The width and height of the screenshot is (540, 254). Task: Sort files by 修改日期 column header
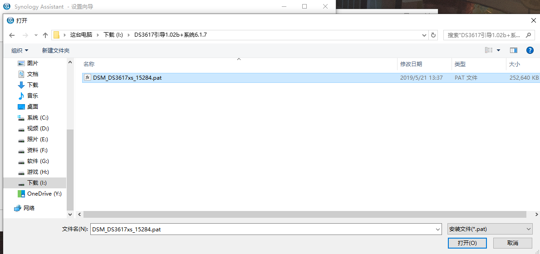pos(411,64)
